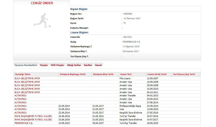Switch to the Genel tab

tap(98, 65)
